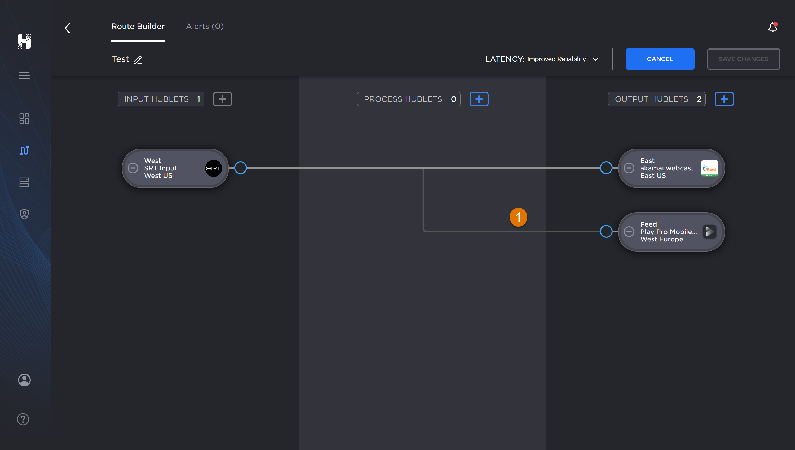Click the SRT badge on the West input node

pyautogui.click(x=214, y=168)
